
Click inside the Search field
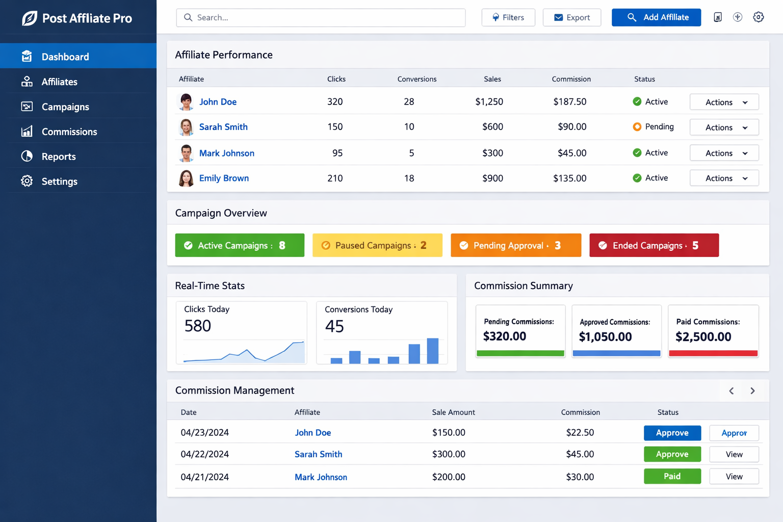(x=321, y=17)
